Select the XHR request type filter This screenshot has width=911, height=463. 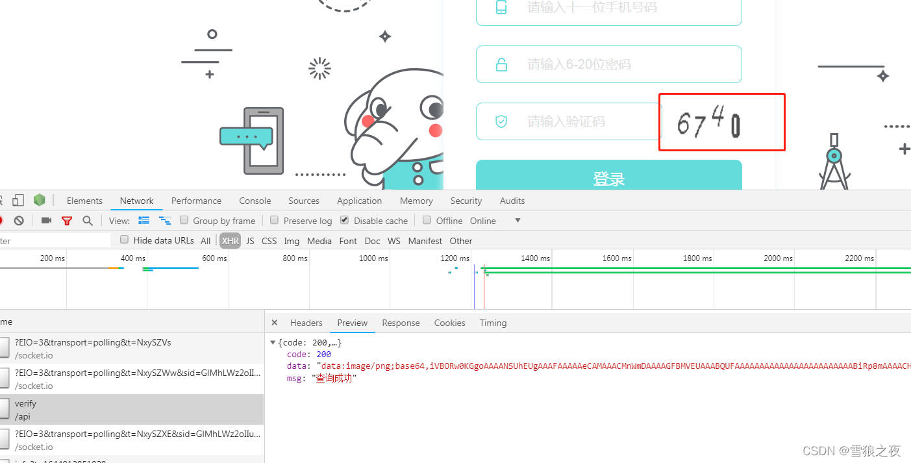point(230,240)
